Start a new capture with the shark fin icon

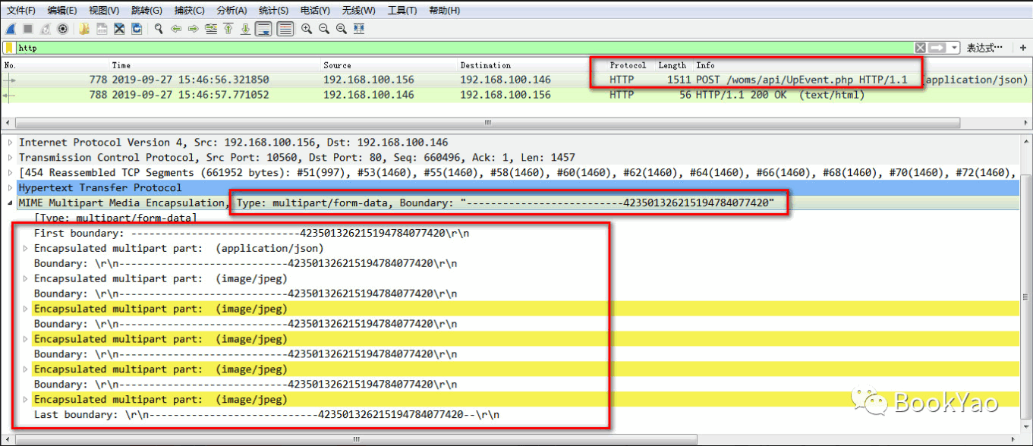(8, 29)
